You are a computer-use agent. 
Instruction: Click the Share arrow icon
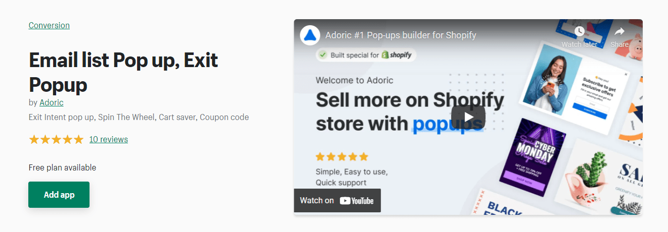coord(619,32)
